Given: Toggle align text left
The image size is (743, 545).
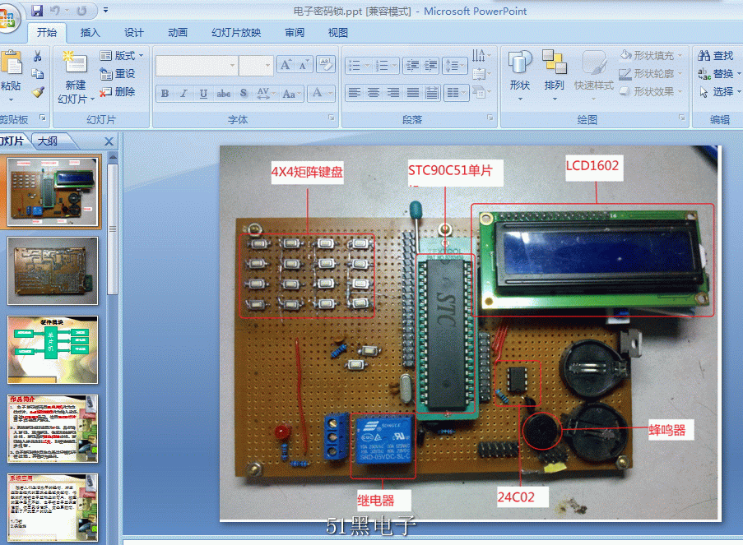Looking at the screenshot, I should click(354, 93).
